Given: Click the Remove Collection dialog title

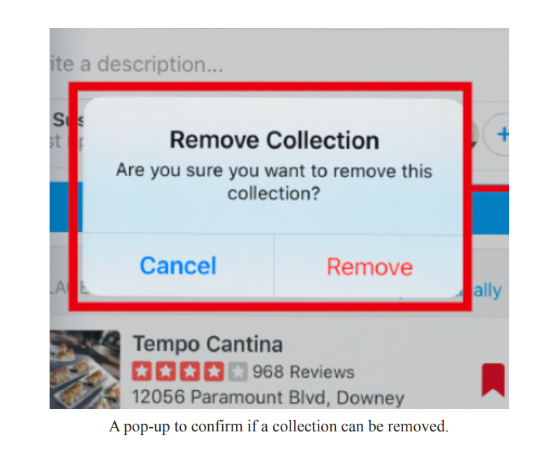Looking at the screenshot, I should click(275, 140).
